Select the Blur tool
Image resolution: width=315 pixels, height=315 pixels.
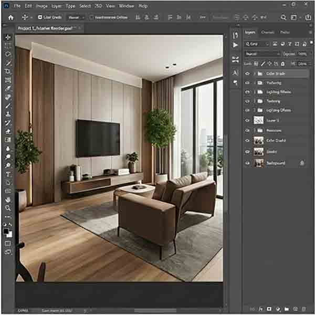[x=8, y=149]
